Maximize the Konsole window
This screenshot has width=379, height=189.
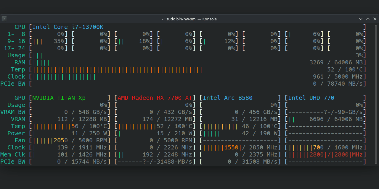click(368, 19)
